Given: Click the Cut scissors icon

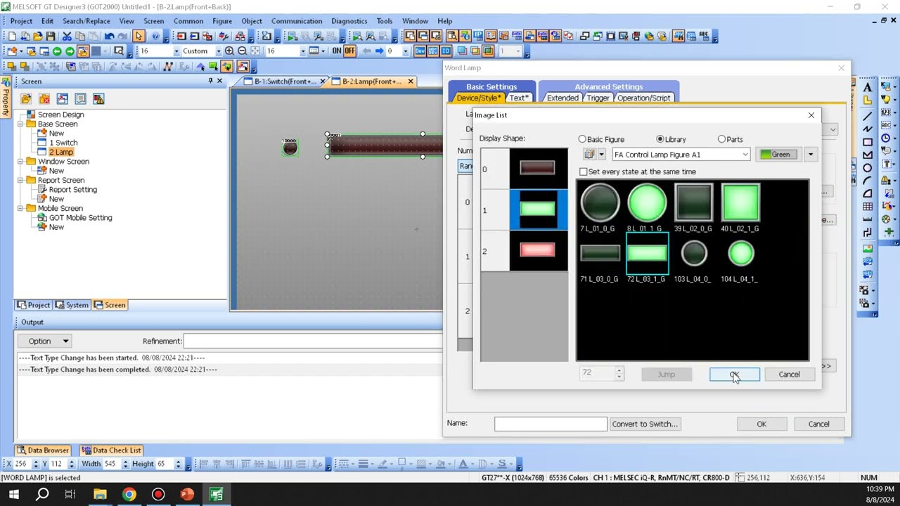Looking at the screenshot, I should click(x=67, y=36).
